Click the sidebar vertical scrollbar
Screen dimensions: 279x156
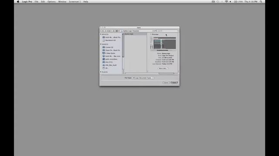123,45
